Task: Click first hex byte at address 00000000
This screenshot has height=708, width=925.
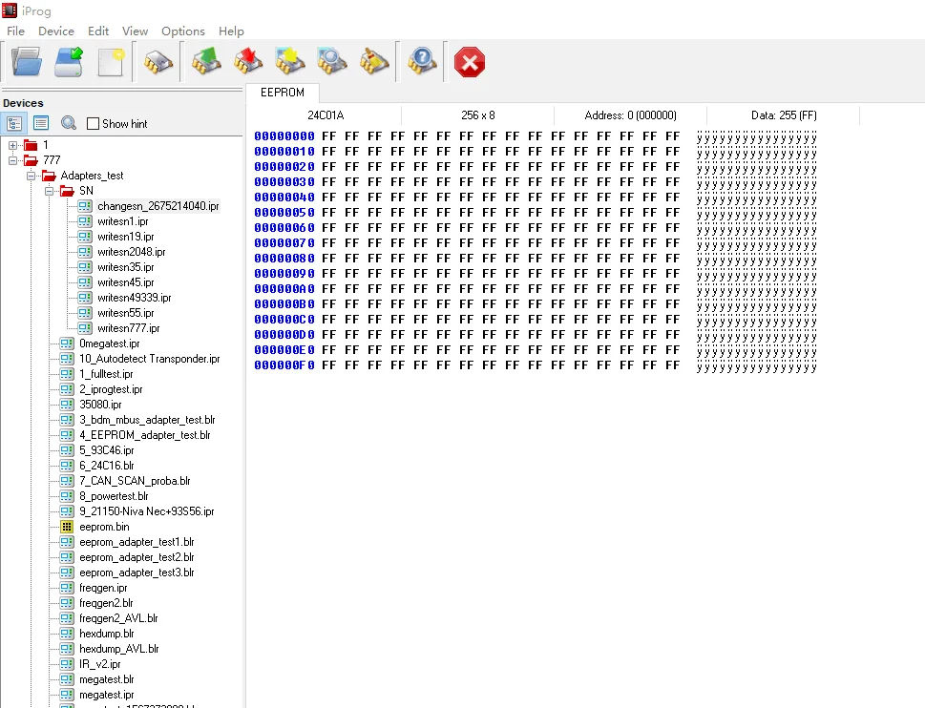Action: point(328,136)
